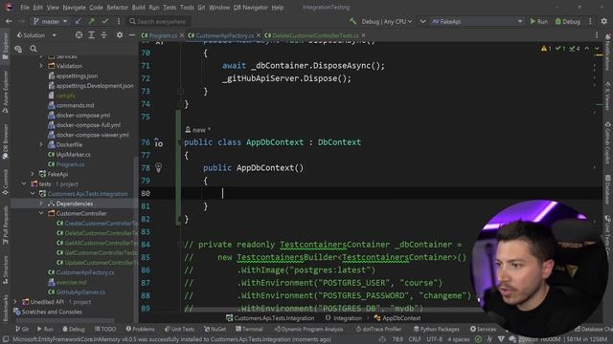Click the collapse all tree icon

pyautogui.click(x=104, y=35)
